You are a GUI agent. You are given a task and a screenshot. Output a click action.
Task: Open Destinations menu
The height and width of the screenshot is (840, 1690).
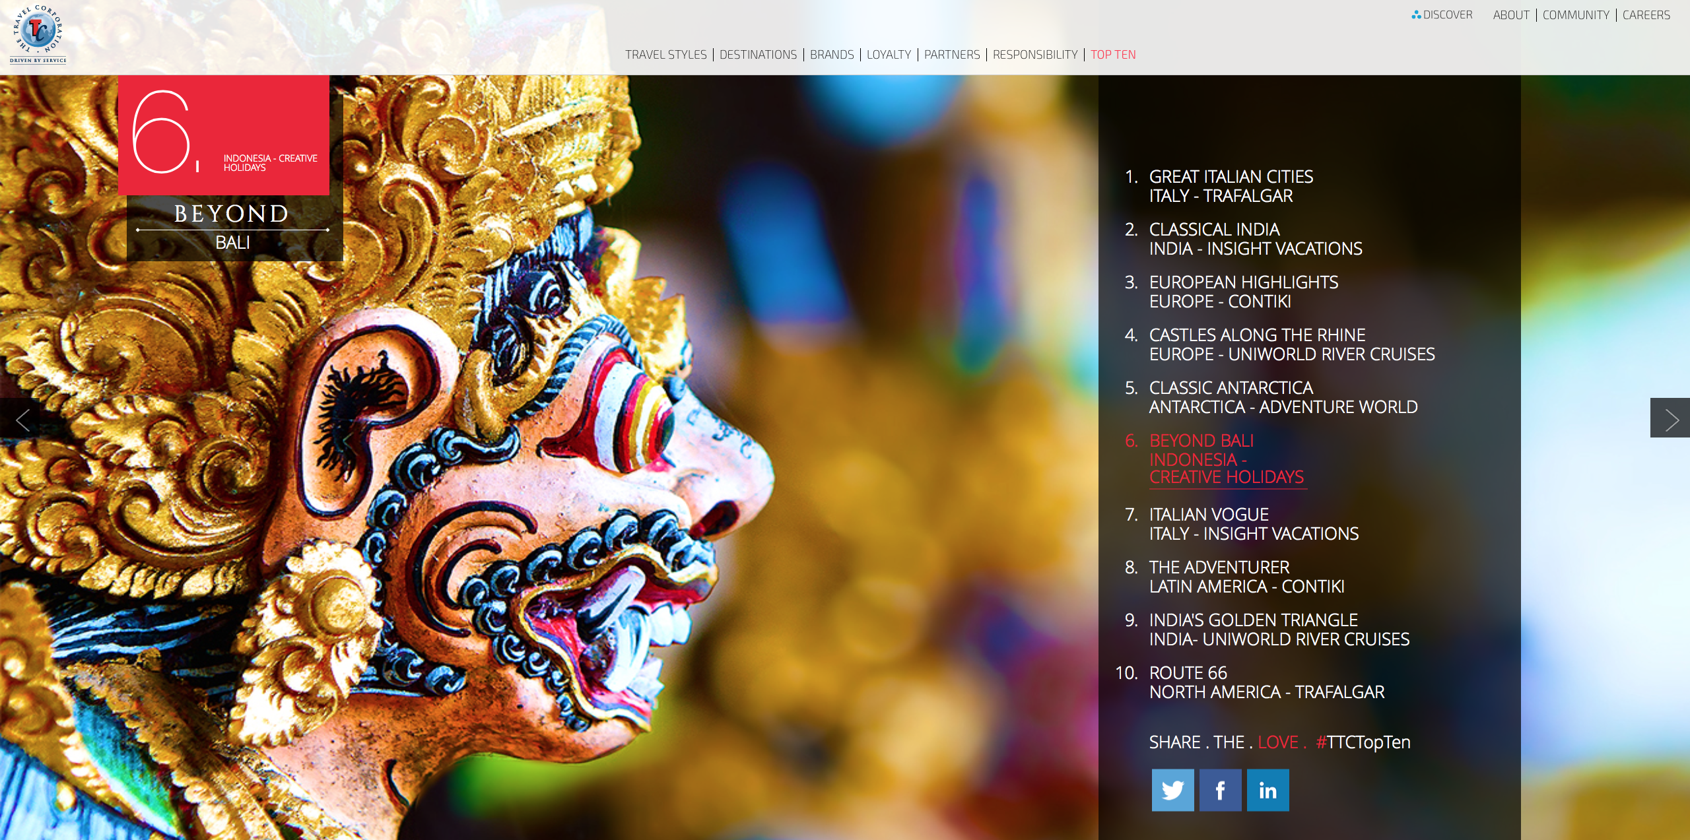point(758,55)
